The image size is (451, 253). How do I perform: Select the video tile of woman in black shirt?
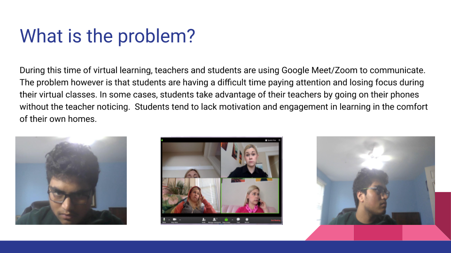(x=250, y=160)
